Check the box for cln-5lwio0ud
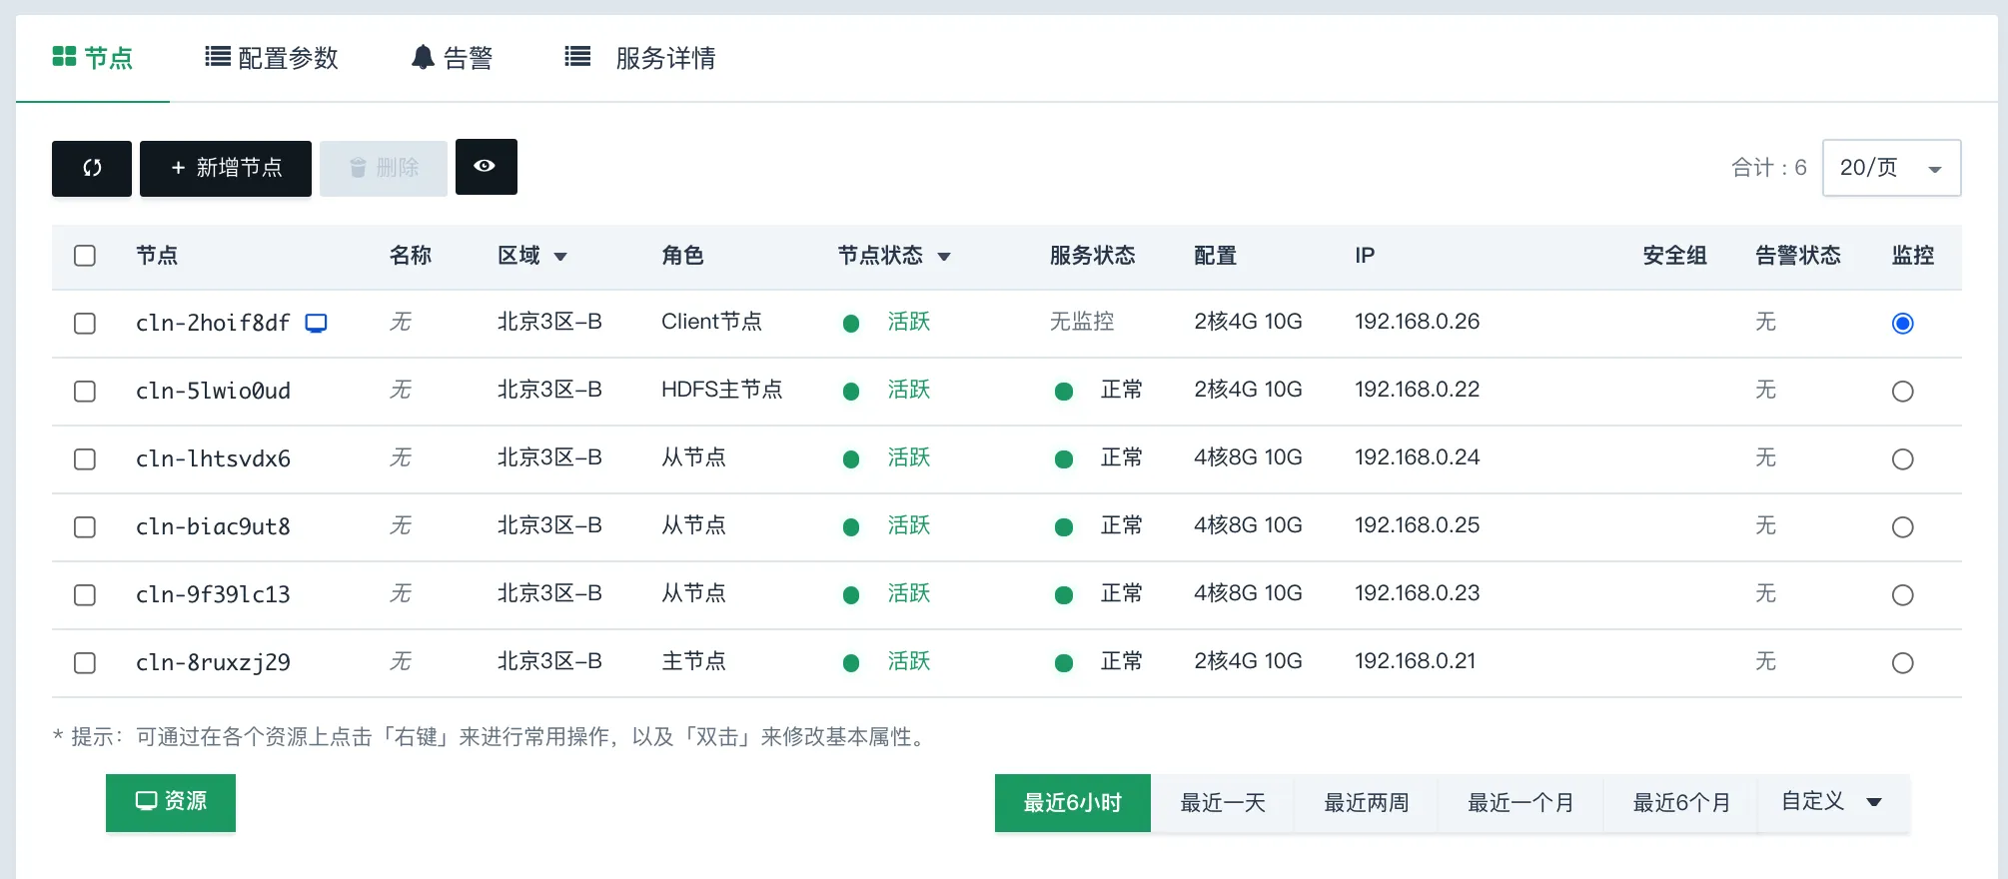This screenshot has height=879, width=2008. (x=85, y=392)
